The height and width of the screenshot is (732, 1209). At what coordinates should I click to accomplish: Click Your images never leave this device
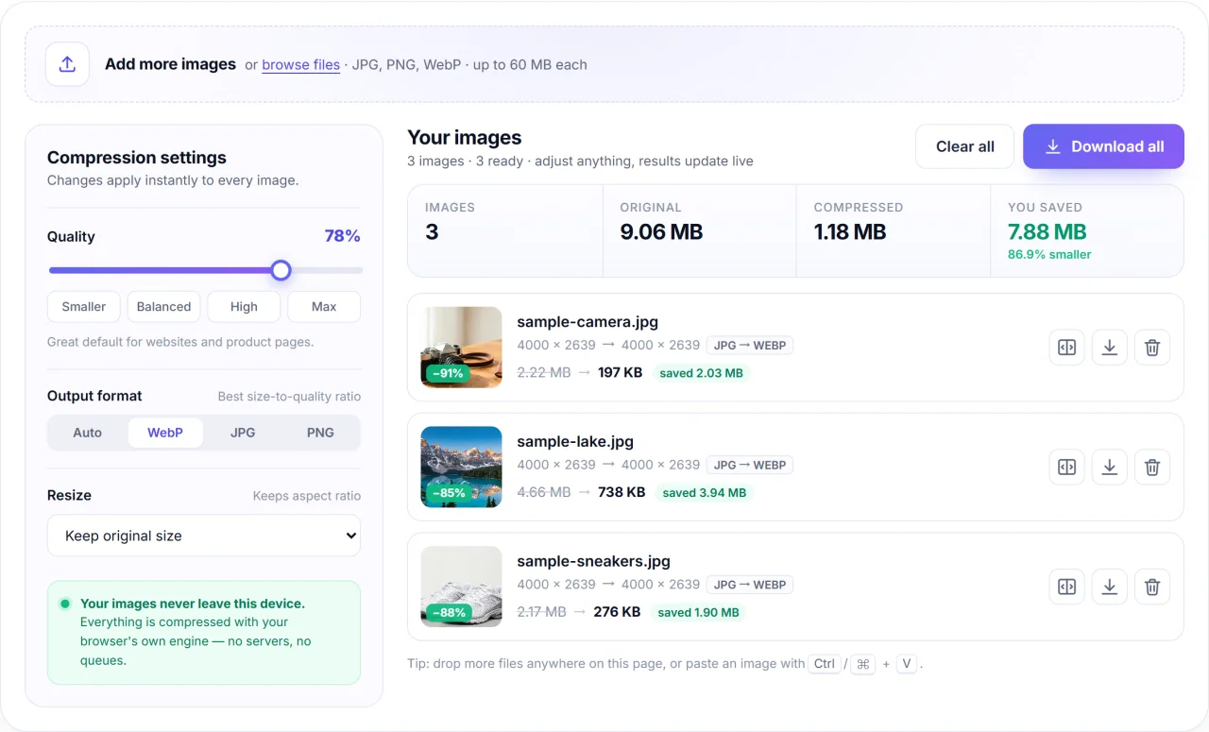193,604
